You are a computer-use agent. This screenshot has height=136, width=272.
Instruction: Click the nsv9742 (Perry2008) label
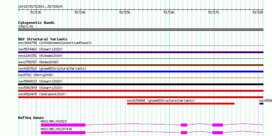(x=36, y=75)
